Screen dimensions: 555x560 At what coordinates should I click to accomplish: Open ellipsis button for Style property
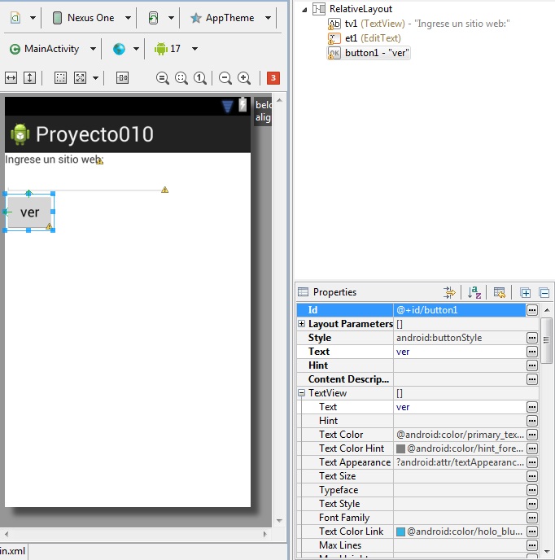[x=531, y=338]
